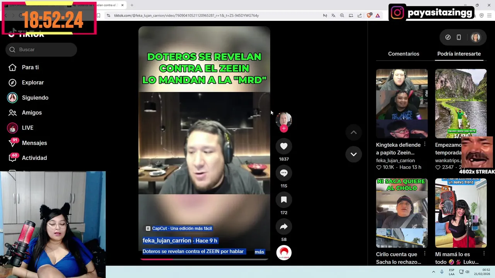Go to the previous video with up arrow

pos(353,132)
